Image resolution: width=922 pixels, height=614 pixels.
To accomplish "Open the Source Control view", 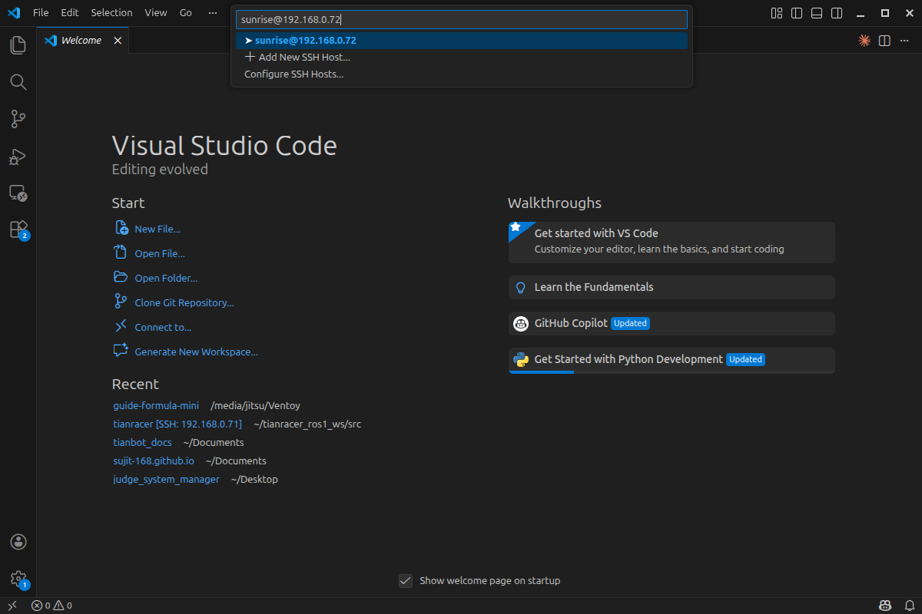I will (18, 119).
